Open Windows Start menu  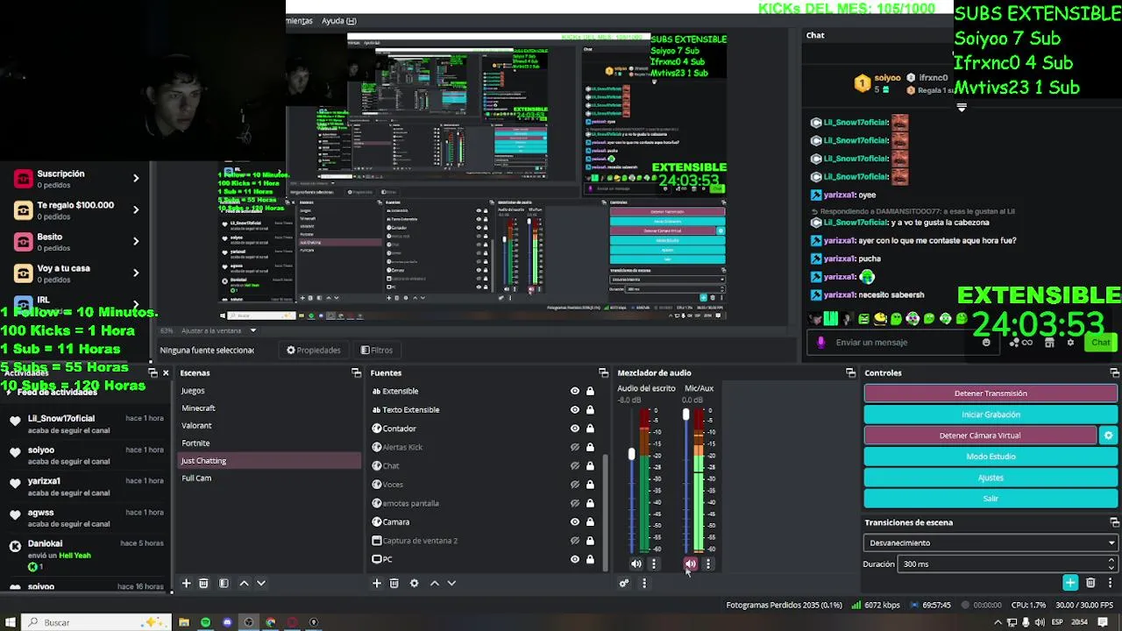coord(11,622)
